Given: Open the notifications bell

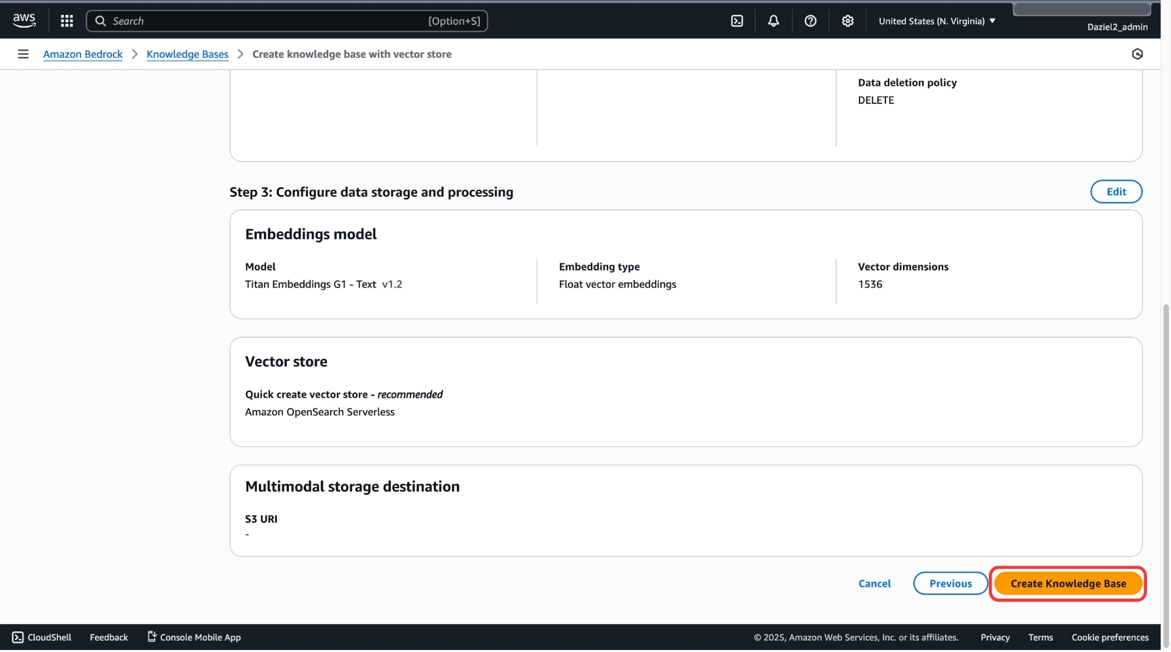Looking at the screenshot, I should coord(773,21).
